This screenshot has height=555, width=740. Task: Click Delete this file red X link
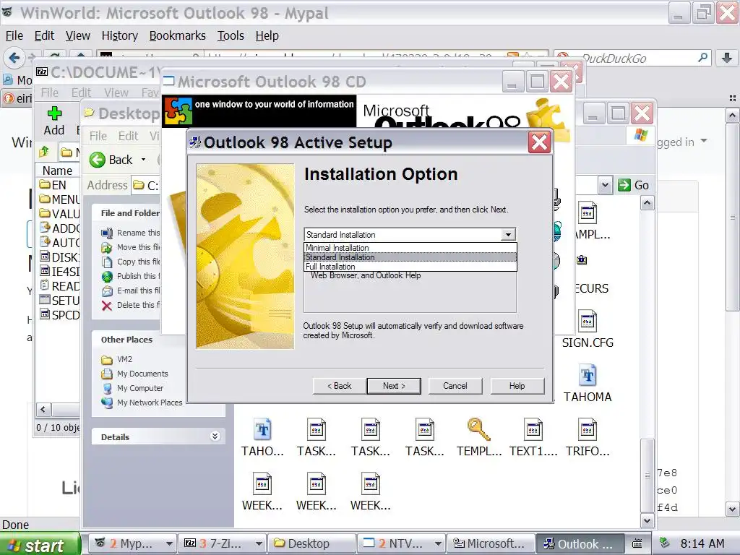(x=107, y=306)
